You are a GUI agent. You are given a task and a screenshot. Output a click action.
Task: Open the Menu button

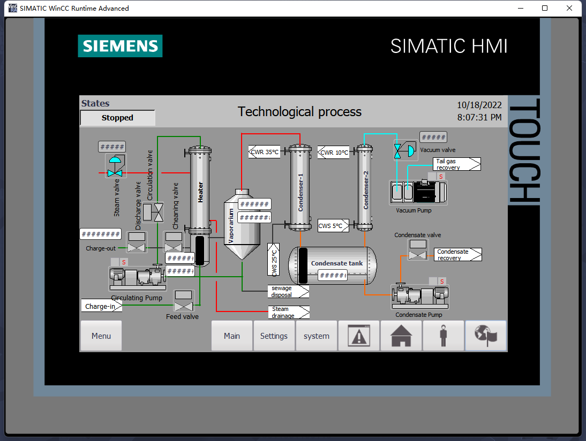(101, 336)
